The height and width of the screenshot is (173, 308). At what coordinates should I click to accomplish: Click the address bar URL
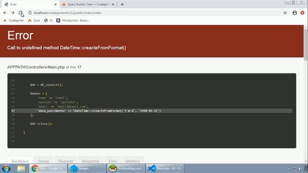[67, 13]
